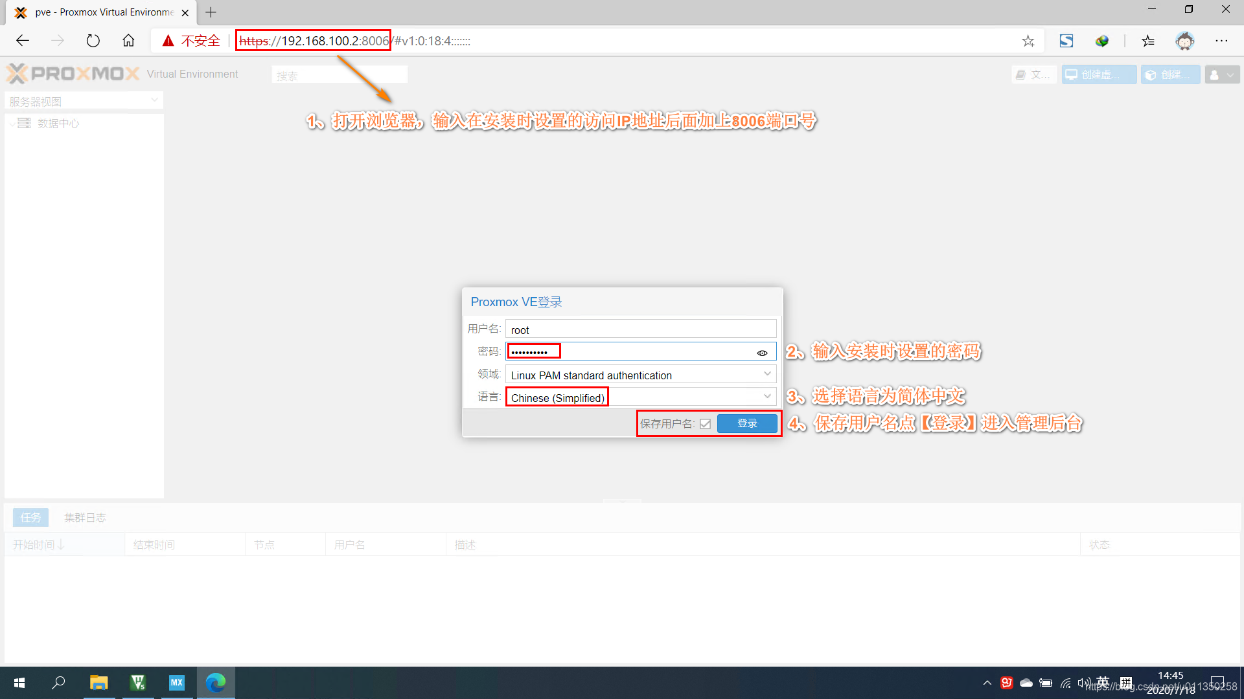
Task: Click the browser refresh icon
Action: point(93,41)
